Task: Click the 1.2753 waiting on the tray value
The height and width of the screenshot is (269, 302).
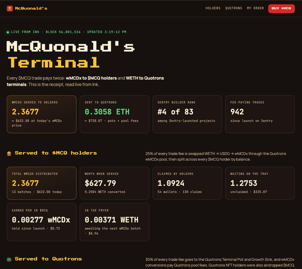Action: click(x=244, y=183)
